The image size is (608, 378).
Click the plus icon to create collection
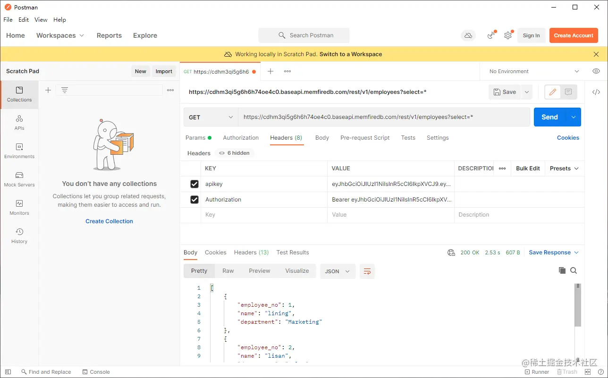click(48, 90)
